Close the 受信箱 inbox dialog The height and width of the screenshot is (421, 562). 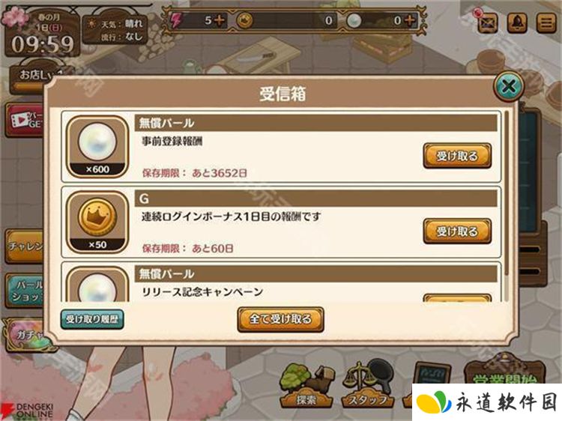(509, 86)
